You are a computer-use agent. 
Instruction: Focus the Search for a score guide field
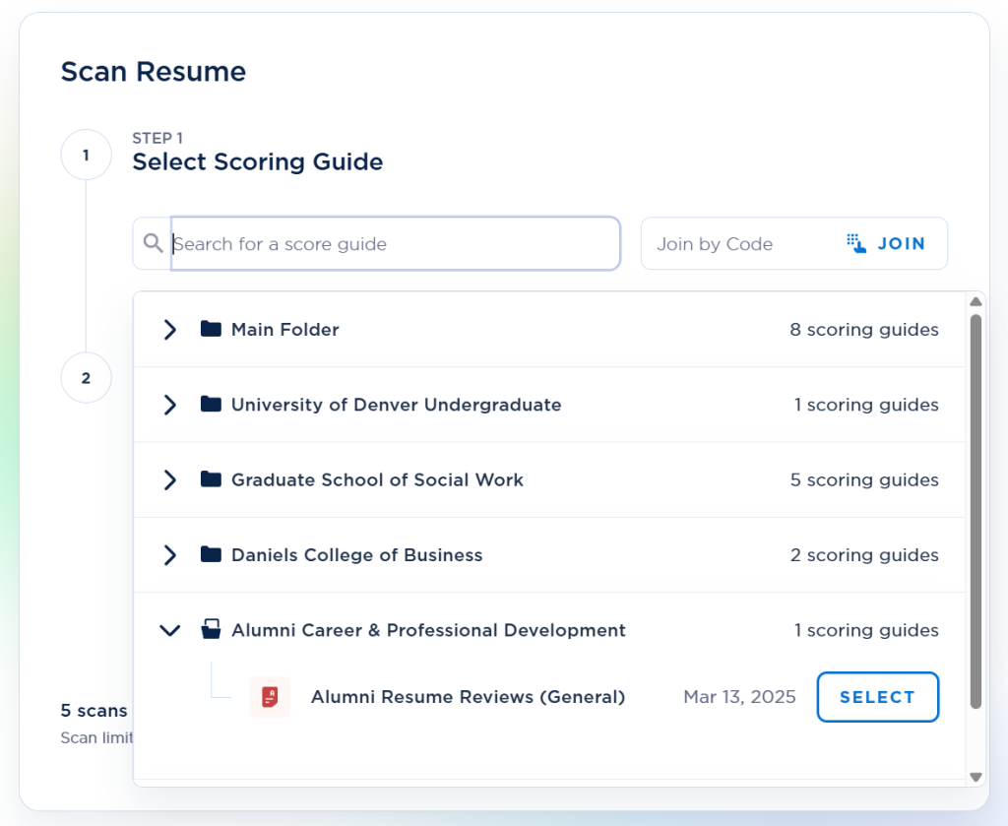coord(396,243)
